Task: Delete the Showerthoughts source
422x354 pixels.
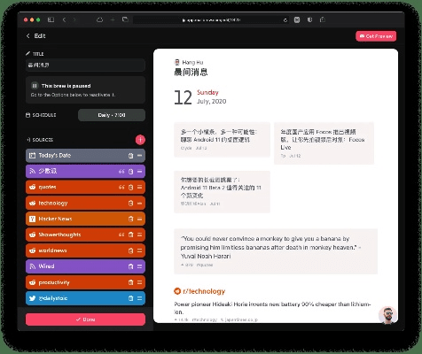Action: 130,235
